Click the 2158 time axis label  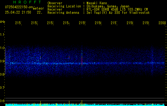130,23
